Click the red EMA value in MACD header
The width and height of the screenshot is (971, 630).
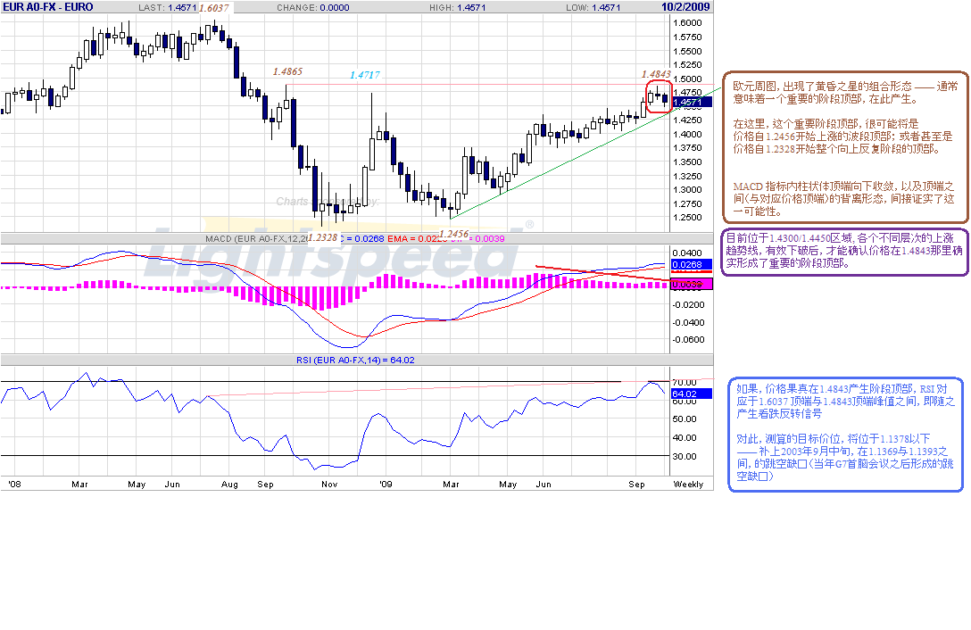tap(413, 238)
